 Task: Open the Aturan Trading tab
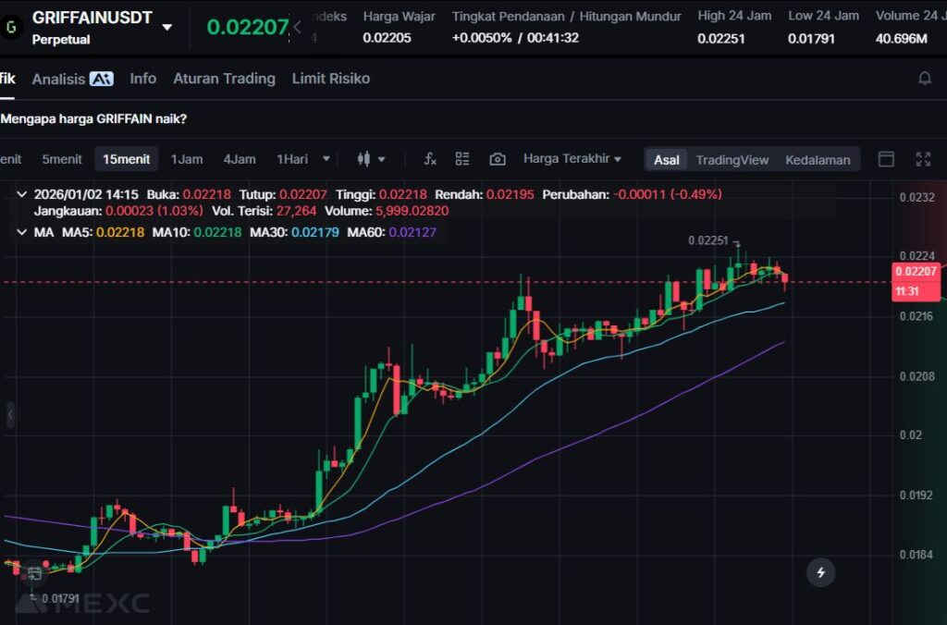(x=224, y=79)
